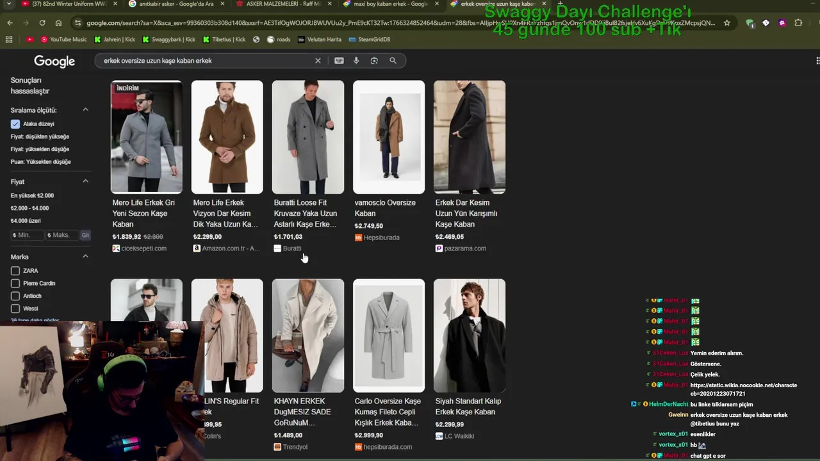Sort by Fiyat: yüksekten düşüğe
This screenshot has height=461, width=820.
40,149
